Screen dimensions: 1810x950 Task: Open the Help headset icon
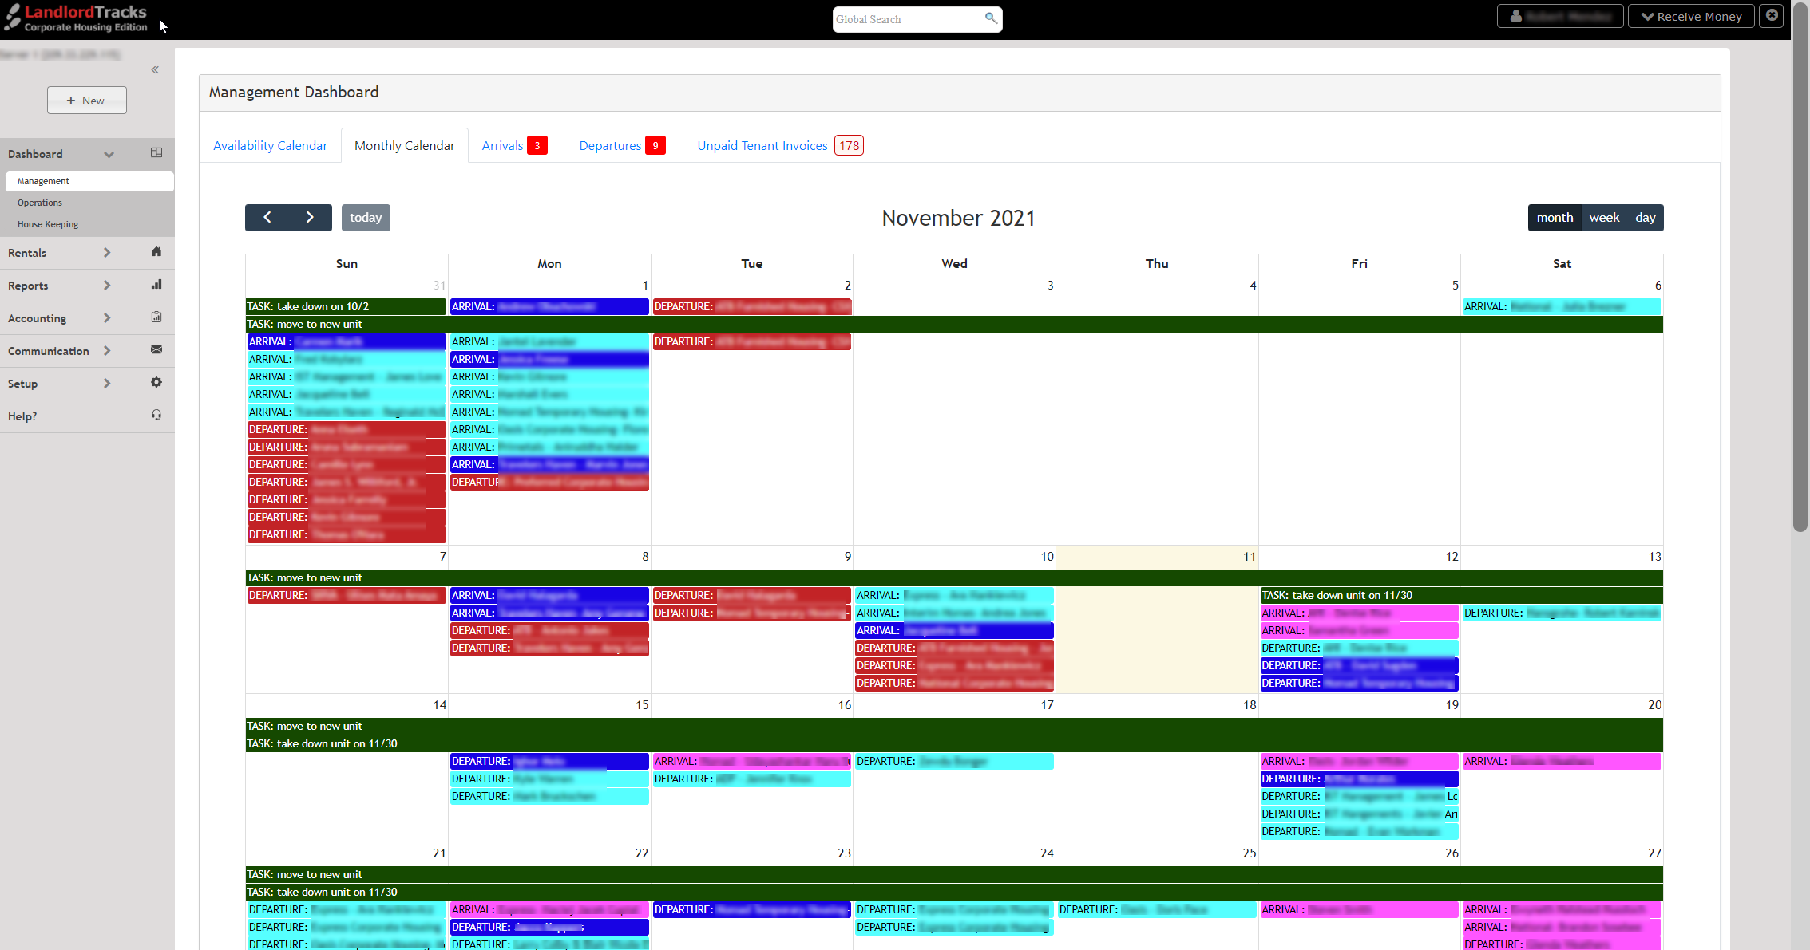(156, 416)
